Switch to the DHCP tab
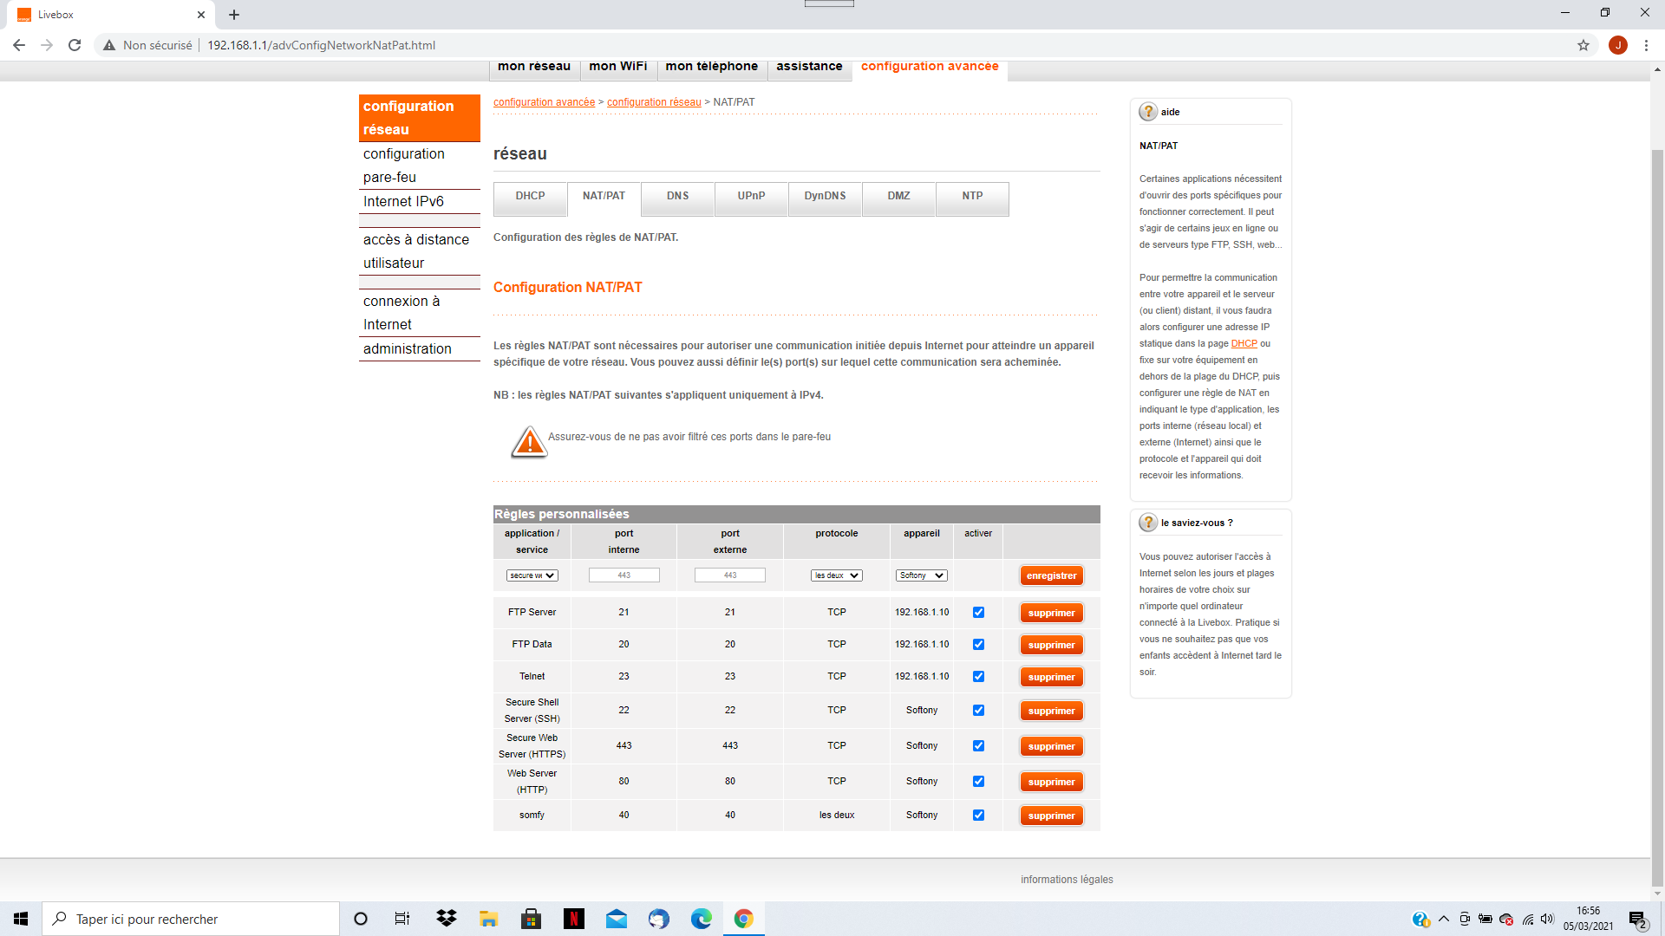Image resolution: width=1665 pixels, height=936 pixels. 530,197
